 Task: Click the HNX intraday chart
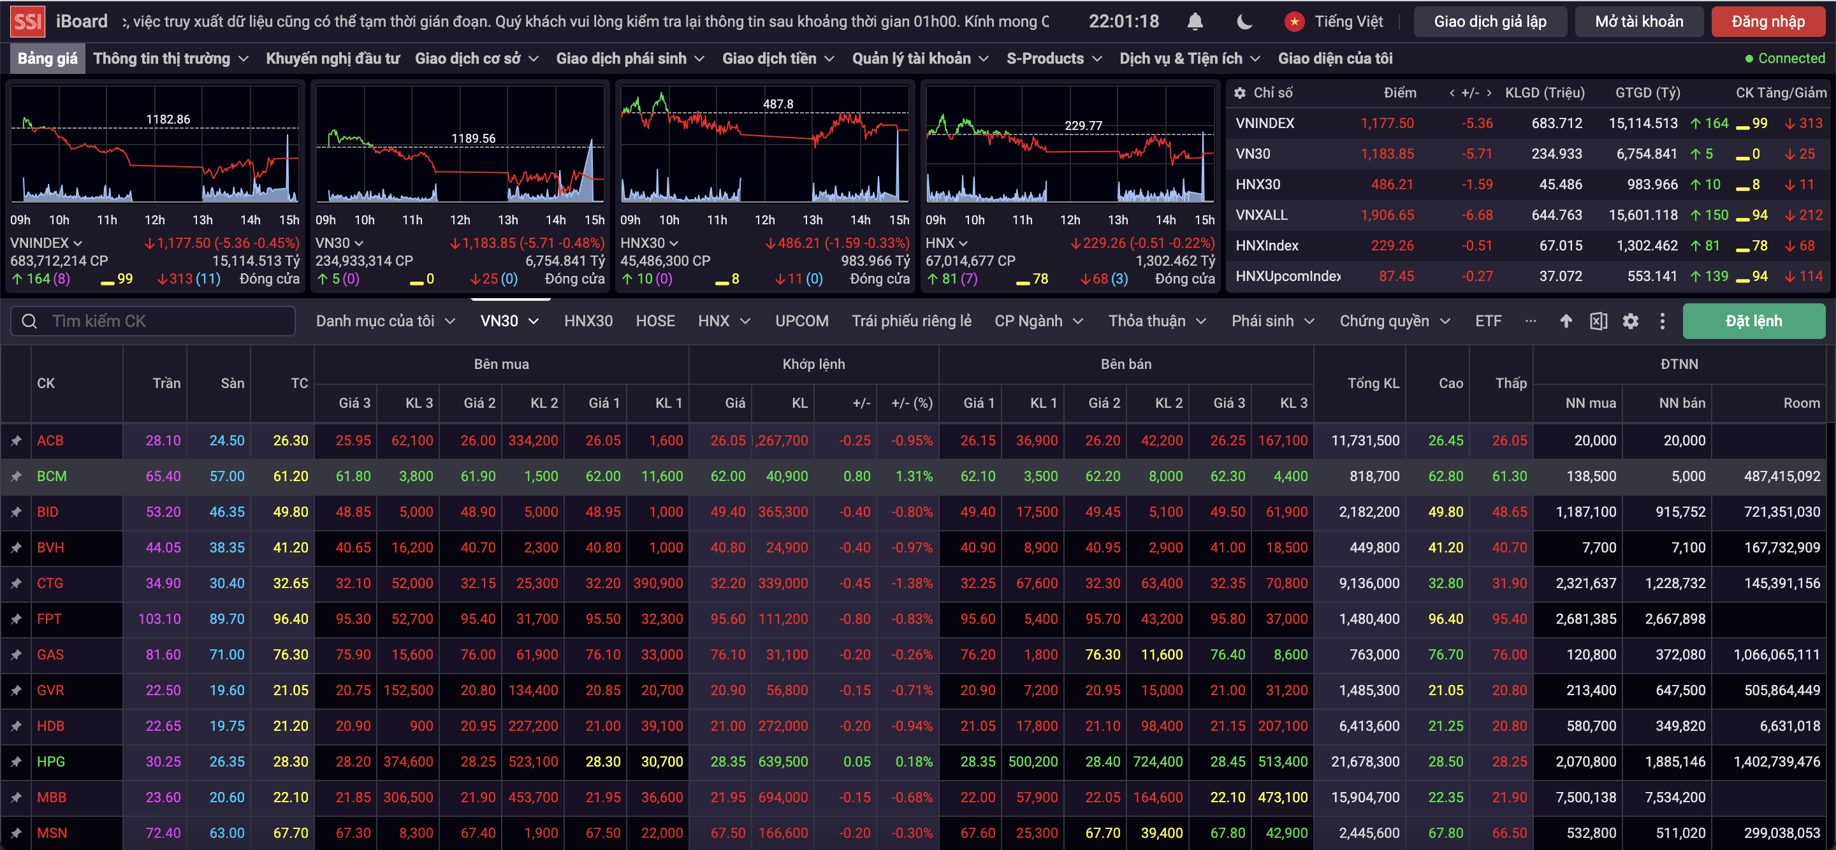[x=1070, y=145]
